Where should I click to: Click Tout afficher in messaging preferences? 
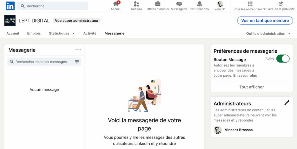(251, 87)
